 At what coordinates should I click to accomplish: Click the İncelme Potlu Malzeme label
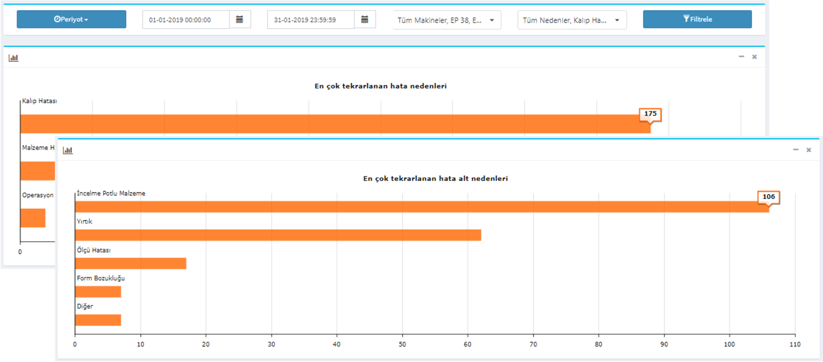click(x=111, y=193)
